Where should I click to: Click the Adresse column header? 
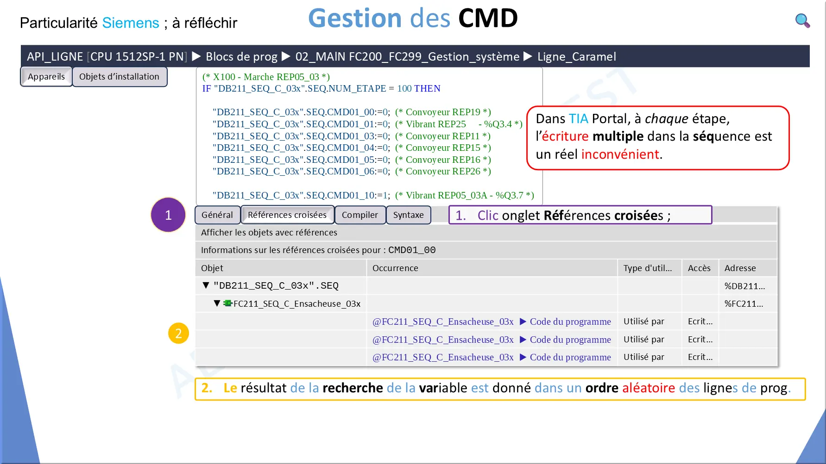[748, 268]
